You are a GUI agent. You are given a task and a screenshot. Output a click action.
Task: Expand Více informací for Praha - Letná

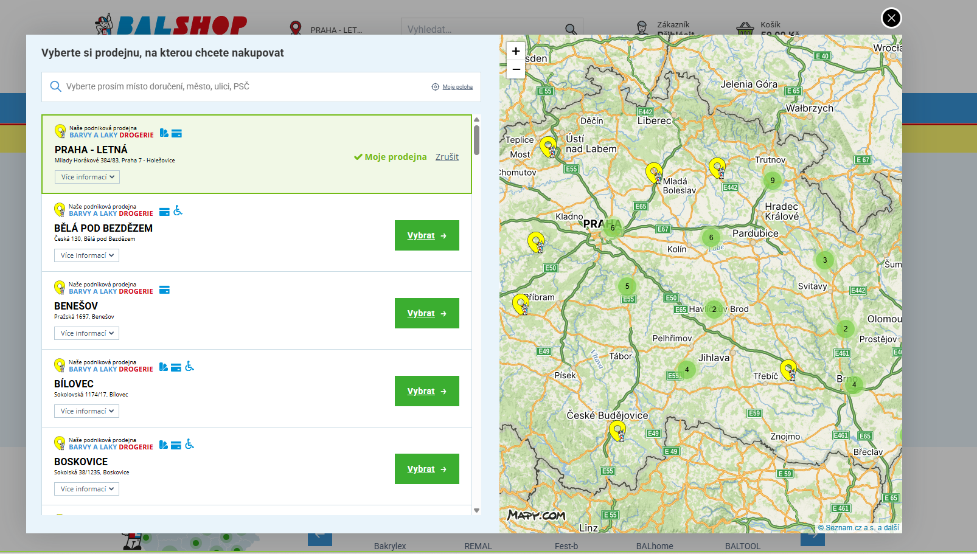pos(87,177)
